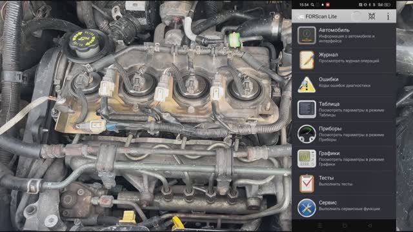Click 'Выполнить тесты' description
The image size is (413, 232).
336,184
